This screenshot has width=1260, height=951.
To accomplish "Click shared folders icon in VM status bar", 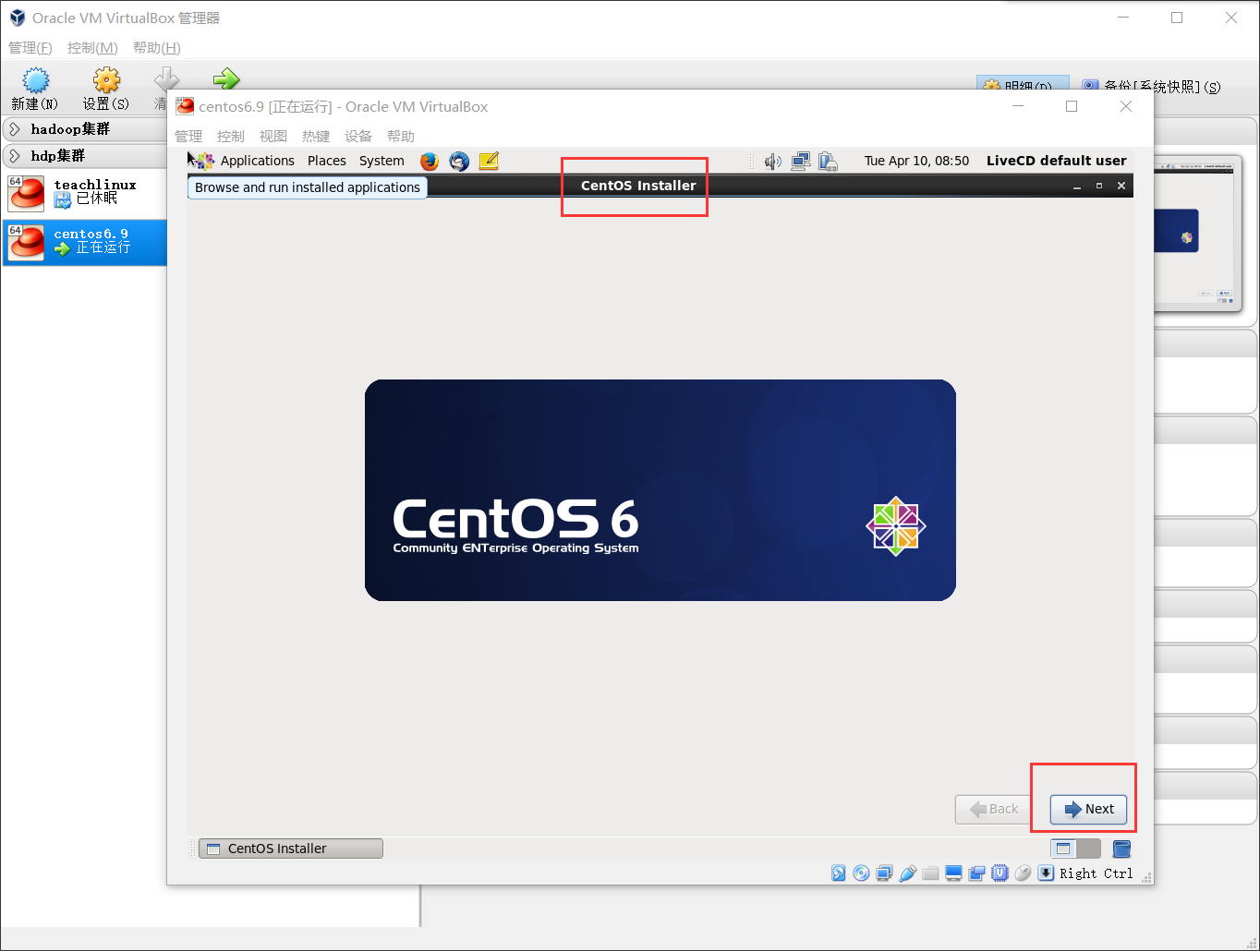I will point(930,873).
